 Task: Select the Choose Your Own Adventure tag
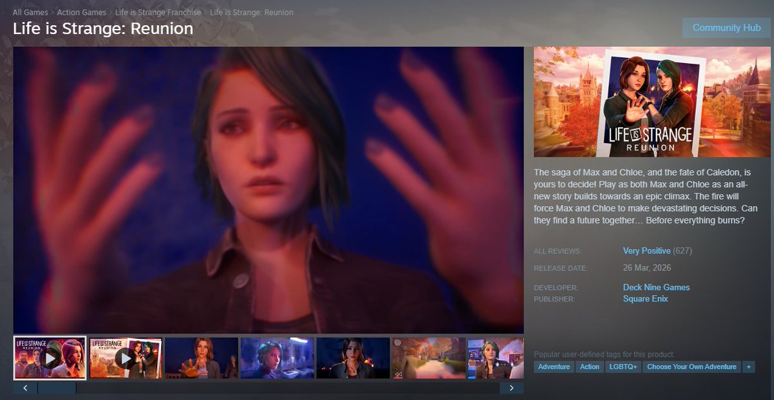pyautogui.click(x=691, y=367)
